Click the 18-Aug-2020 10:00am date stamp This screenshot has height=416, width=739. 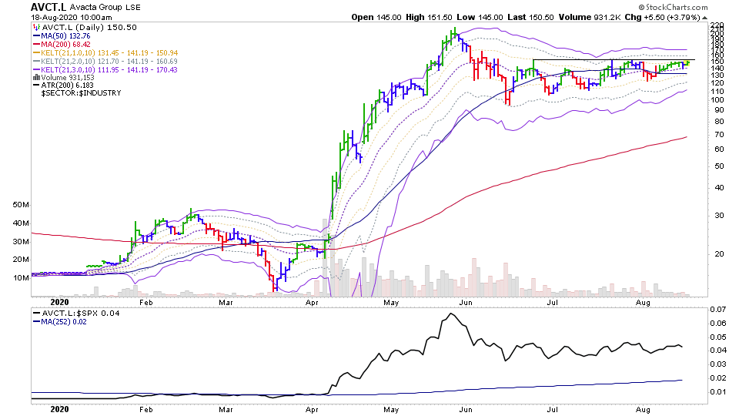[72, 18]
